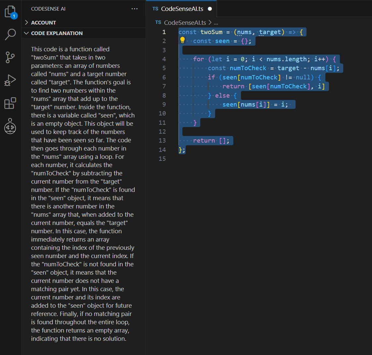Image resolution: width=372 pixels, height=355 pixels.
Task: Open the Search magnifier in activity bar
Action: [10, 34]
